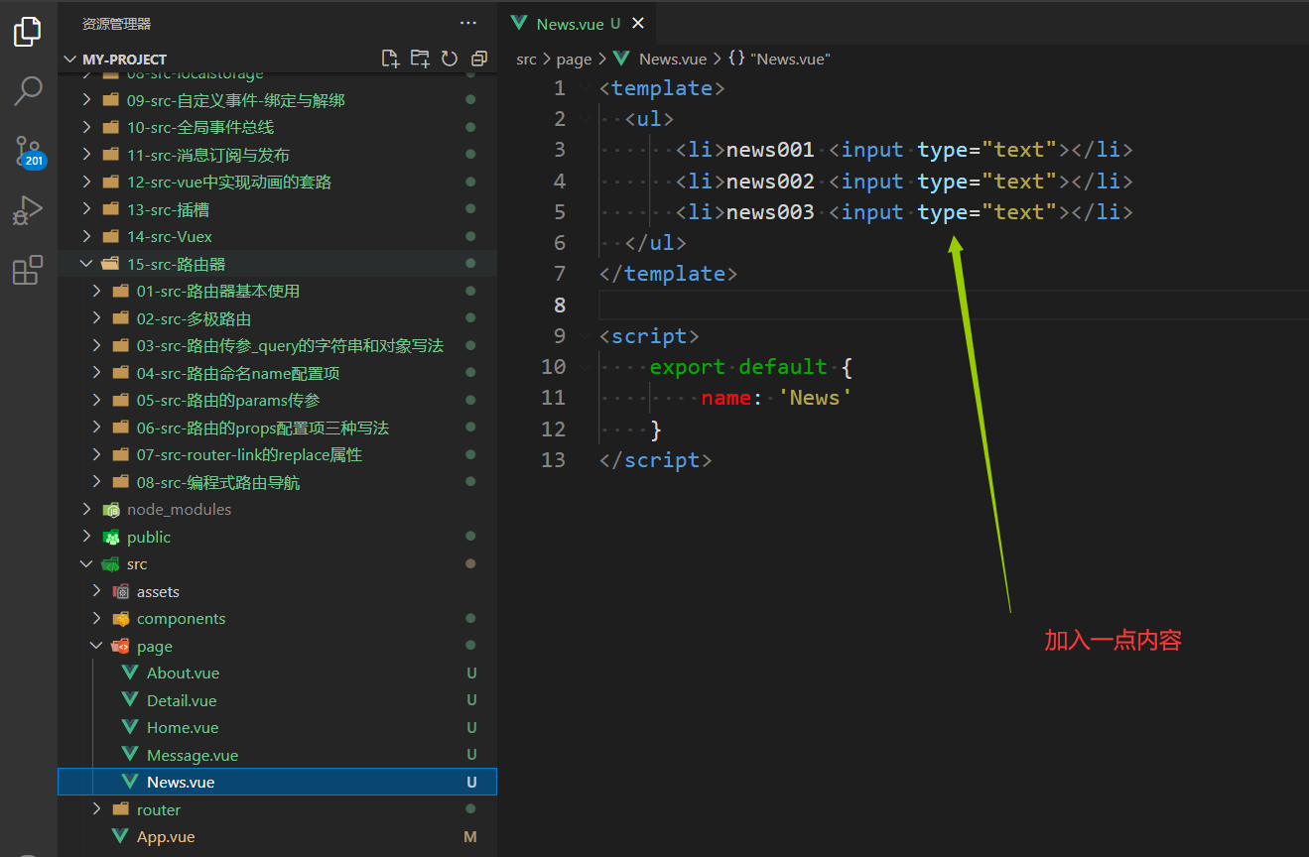1309x857 pixels.
Task: Expand folder 04-src-路由命名name配置项
Action: (278, 373)
